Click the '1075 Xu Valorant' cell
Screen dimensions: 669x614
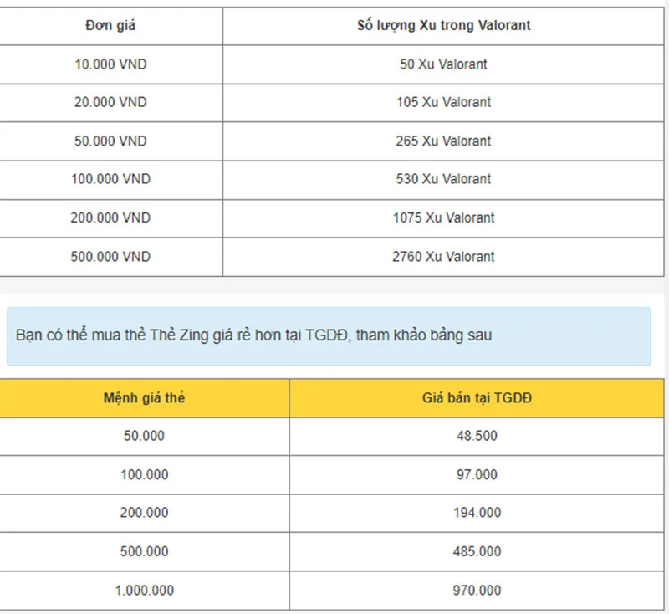[443, 218]
